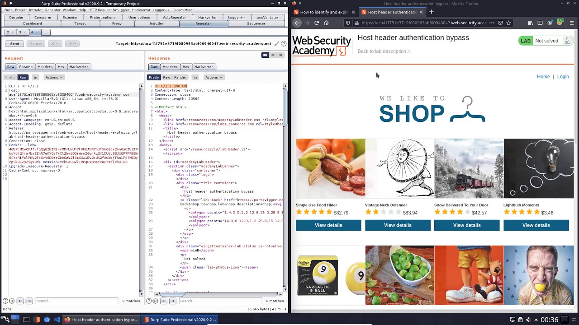This screenshot has height=325, width=579.
Task: Open Home link on shop page
Action: pos(543,77)
